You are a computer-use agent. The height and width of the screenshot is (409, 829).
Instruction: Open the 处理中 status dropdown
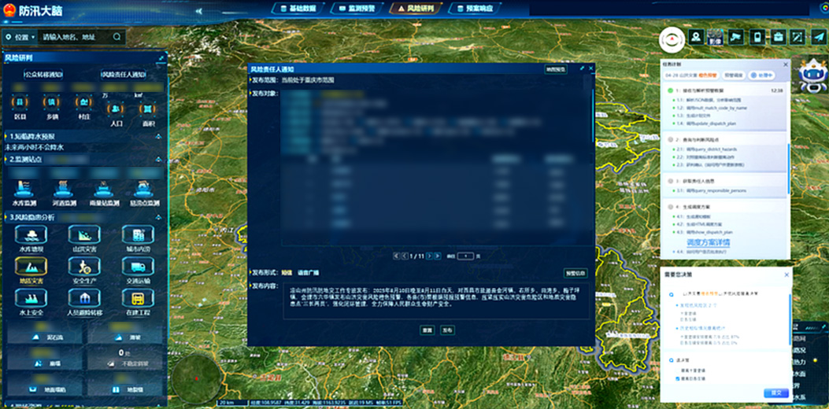tap(760, 76)
